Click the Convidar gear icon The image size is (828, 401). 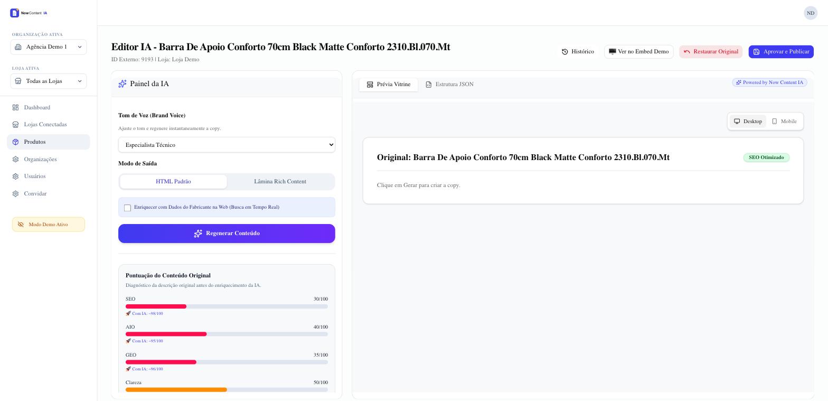[15, 194]
